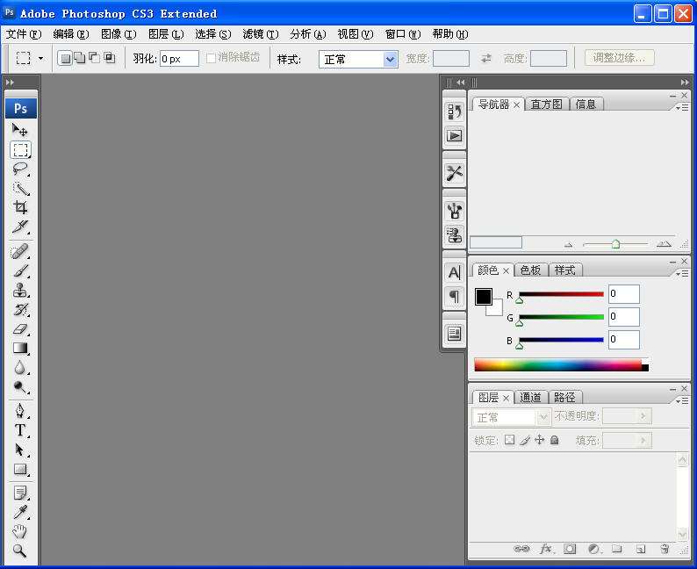
Task: Select the Blur tool
Action: point(20,368)
